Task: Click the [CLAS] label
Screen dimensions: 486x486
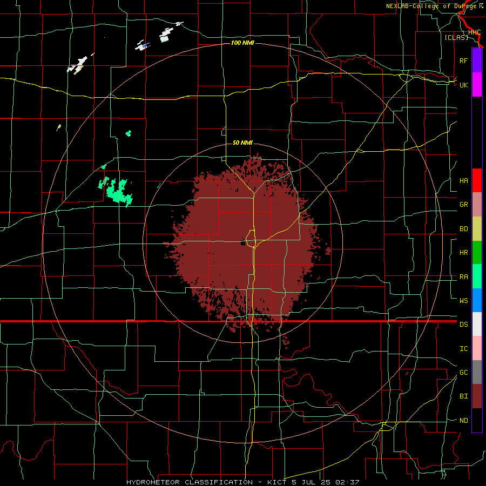Action: pos(456,37)
